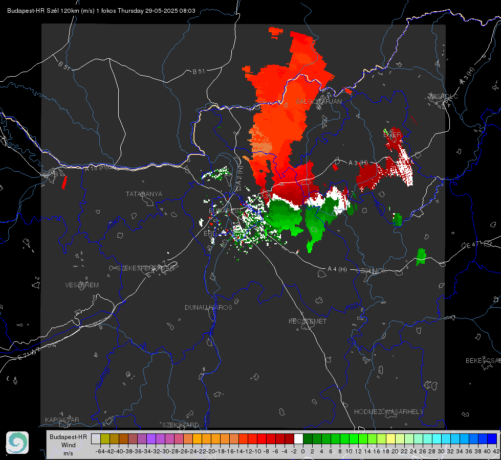Click the swirl logo beside the legend

[x=17, y=443]
